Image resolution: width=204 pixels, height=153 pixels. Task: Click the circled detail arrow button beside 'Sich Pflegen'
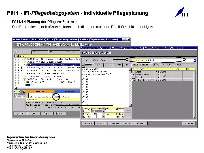tap(56, 97)
